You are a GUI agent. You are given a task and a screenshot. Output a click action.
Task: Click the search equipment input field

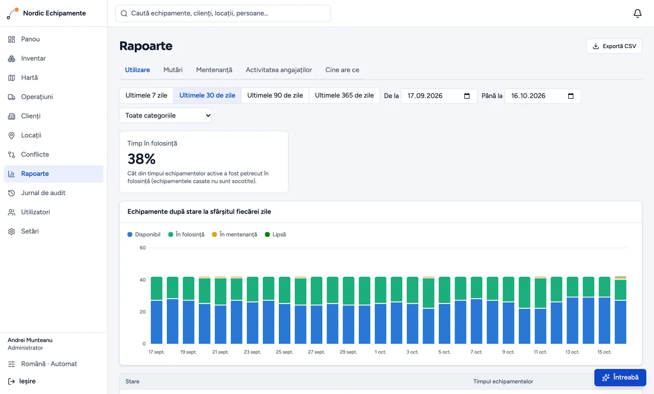(223, 13)
